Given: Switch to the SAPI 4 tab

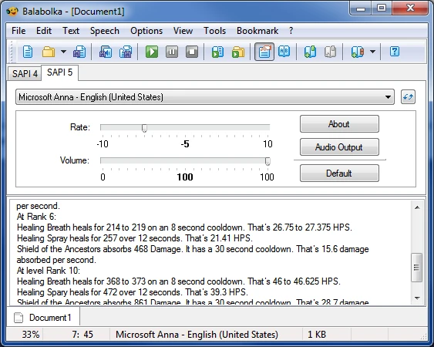Looking at the screenshot, I should [x=25, y=74].
